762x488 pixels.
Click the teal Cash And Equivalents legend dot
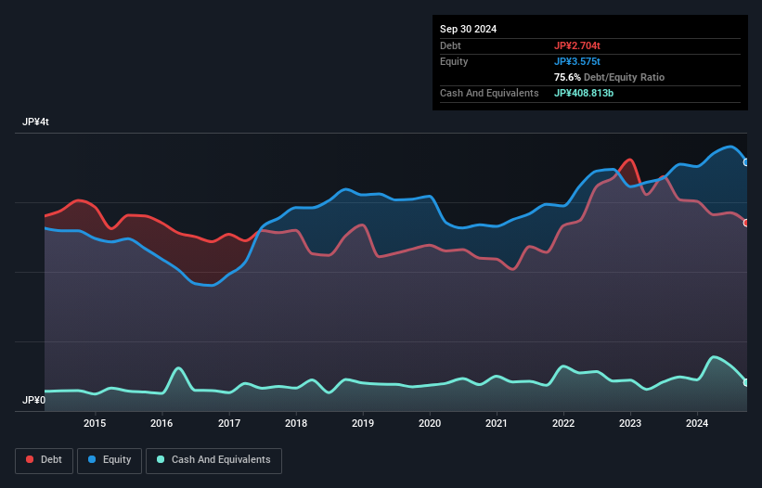point(161,459)
